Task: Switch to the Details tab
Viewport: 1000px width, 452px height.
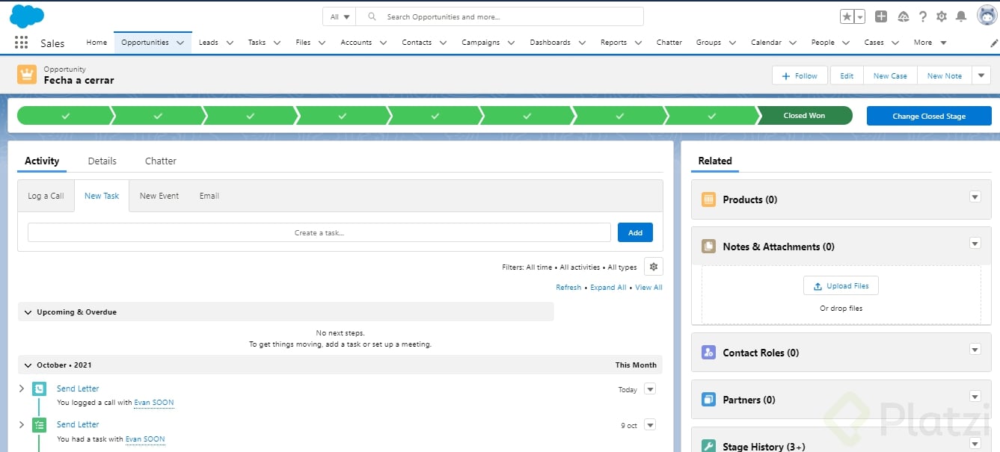Action: 102,161
